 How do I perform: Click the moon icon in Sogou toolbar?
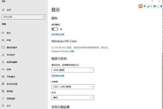(148, 6)
